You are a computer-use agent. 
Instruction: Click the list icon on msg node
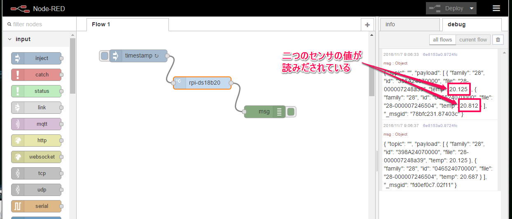[x=279, y=111]
